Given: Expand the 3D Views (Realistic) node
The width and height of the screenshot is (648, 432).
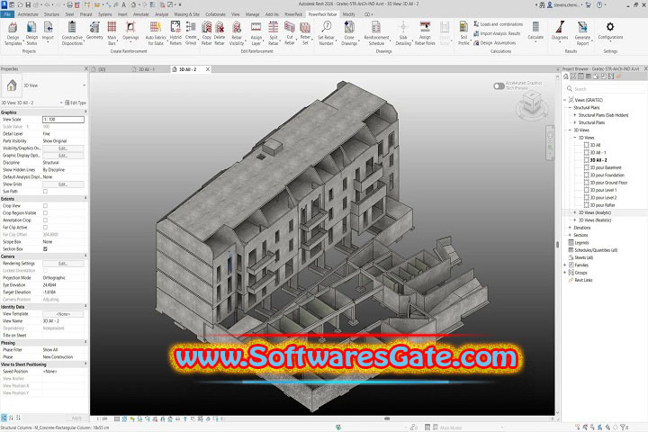Looking at the screenshot, I should point(574,220).
